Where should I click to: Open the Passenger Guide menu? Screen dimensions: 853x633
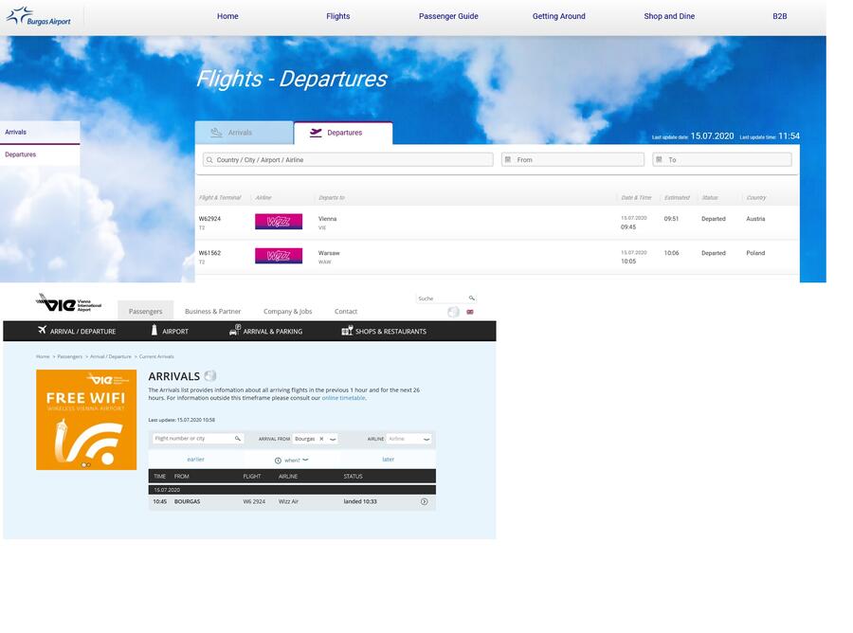pyautogui.click(x=448, y=16)
